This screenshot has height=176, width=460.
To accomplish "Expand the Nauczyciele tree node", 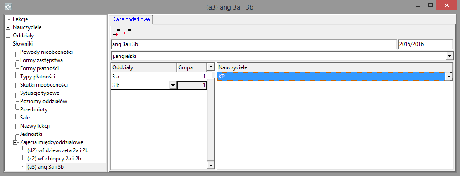I will click(8, 27).
